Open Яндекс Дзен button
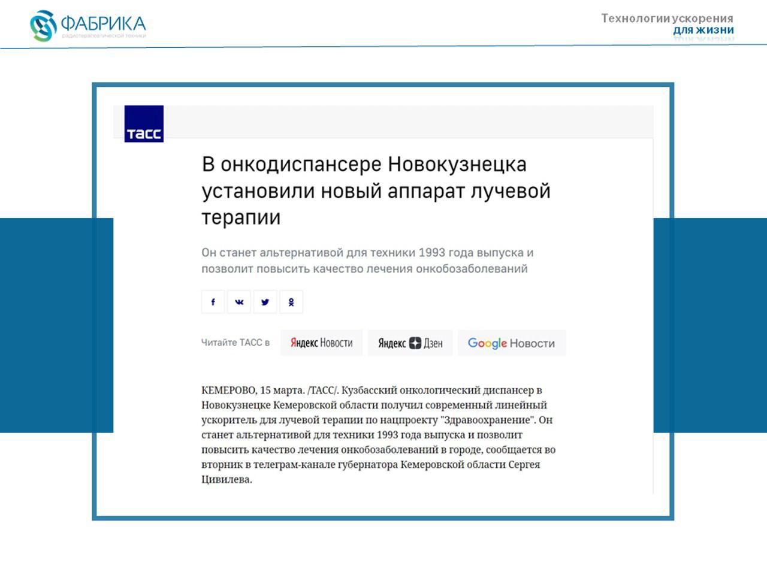 click(x=410, y=343)
